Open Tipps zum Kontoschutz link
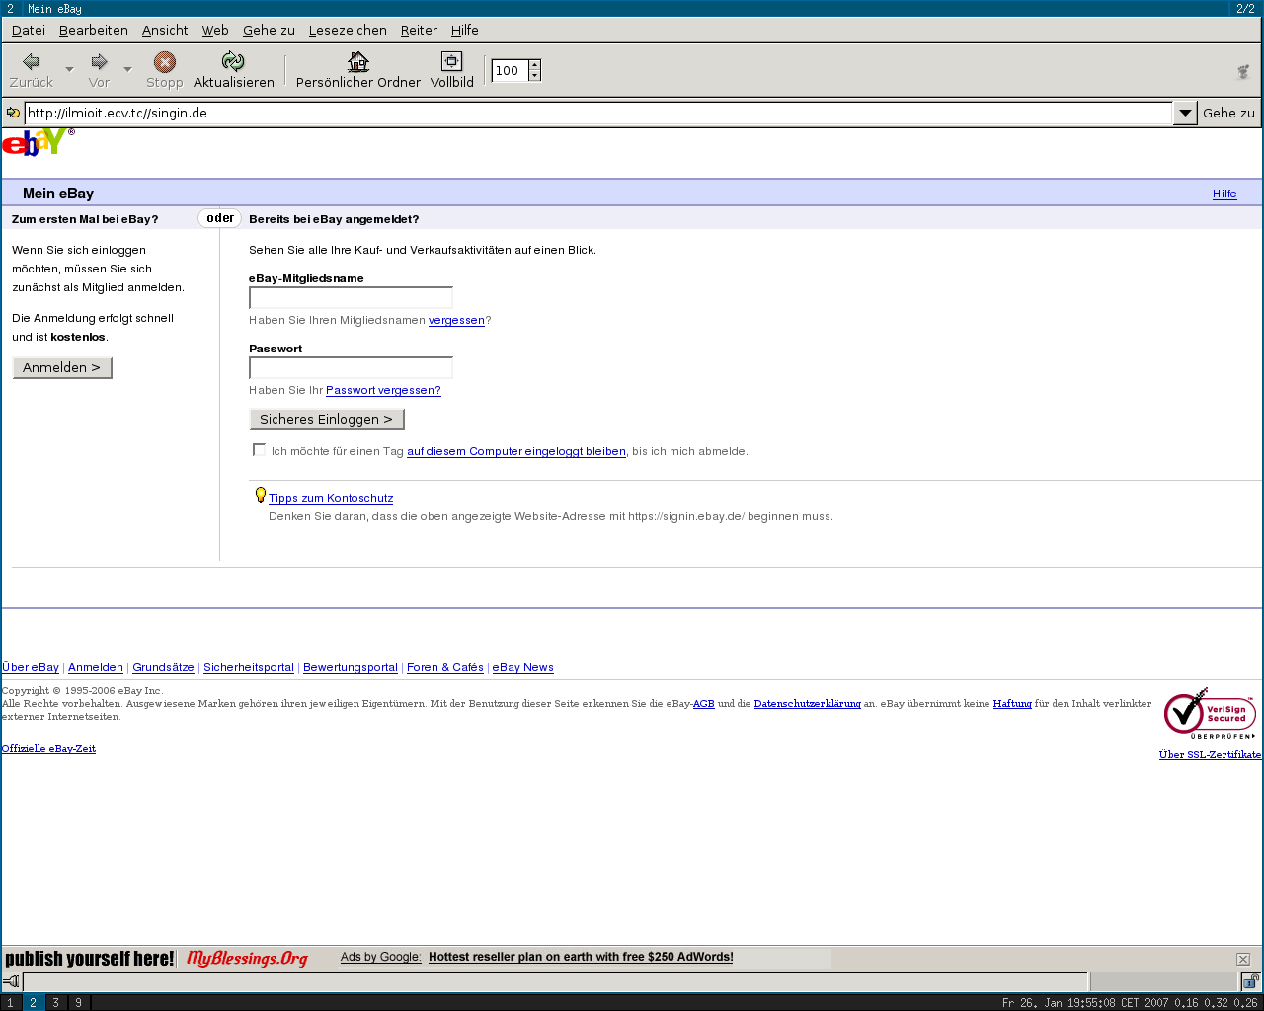 click(331, 498)
